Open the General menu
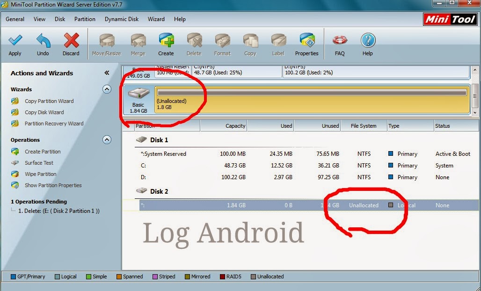 click(15, 19)
